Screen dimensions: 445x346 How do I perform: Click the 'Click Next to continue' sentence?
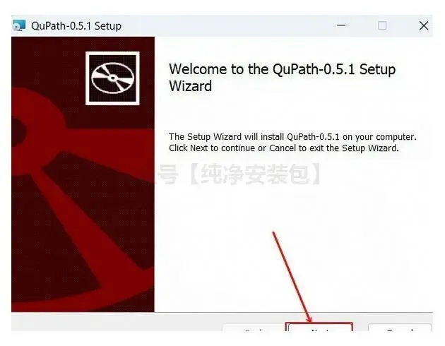tap(284, 148)
